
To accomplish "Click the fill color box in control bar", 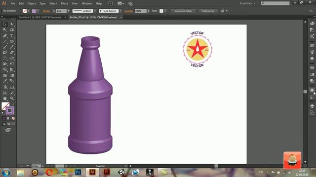I will (x=25, y=11).
